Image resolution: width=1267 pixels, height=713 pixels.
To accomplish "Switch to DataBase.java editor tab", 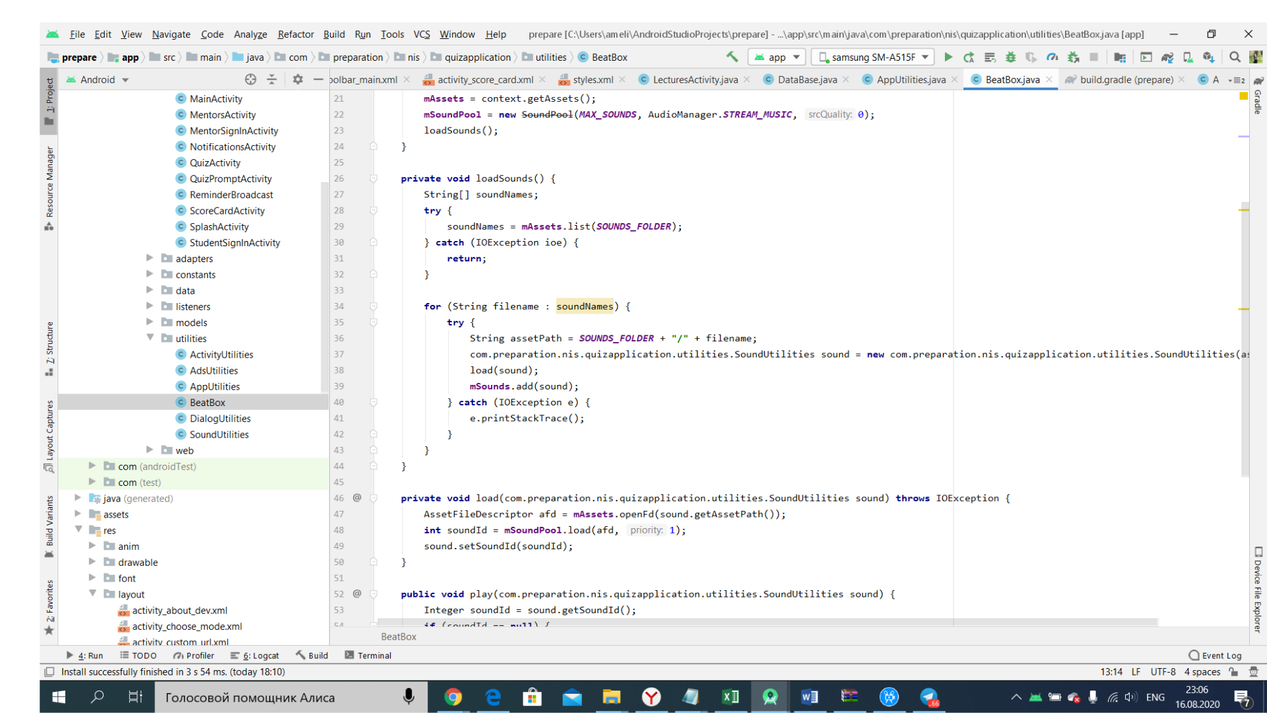I will [x=806, y=79].
